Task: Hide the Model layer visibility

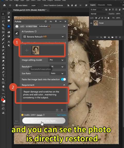Action: coord(91,23)
